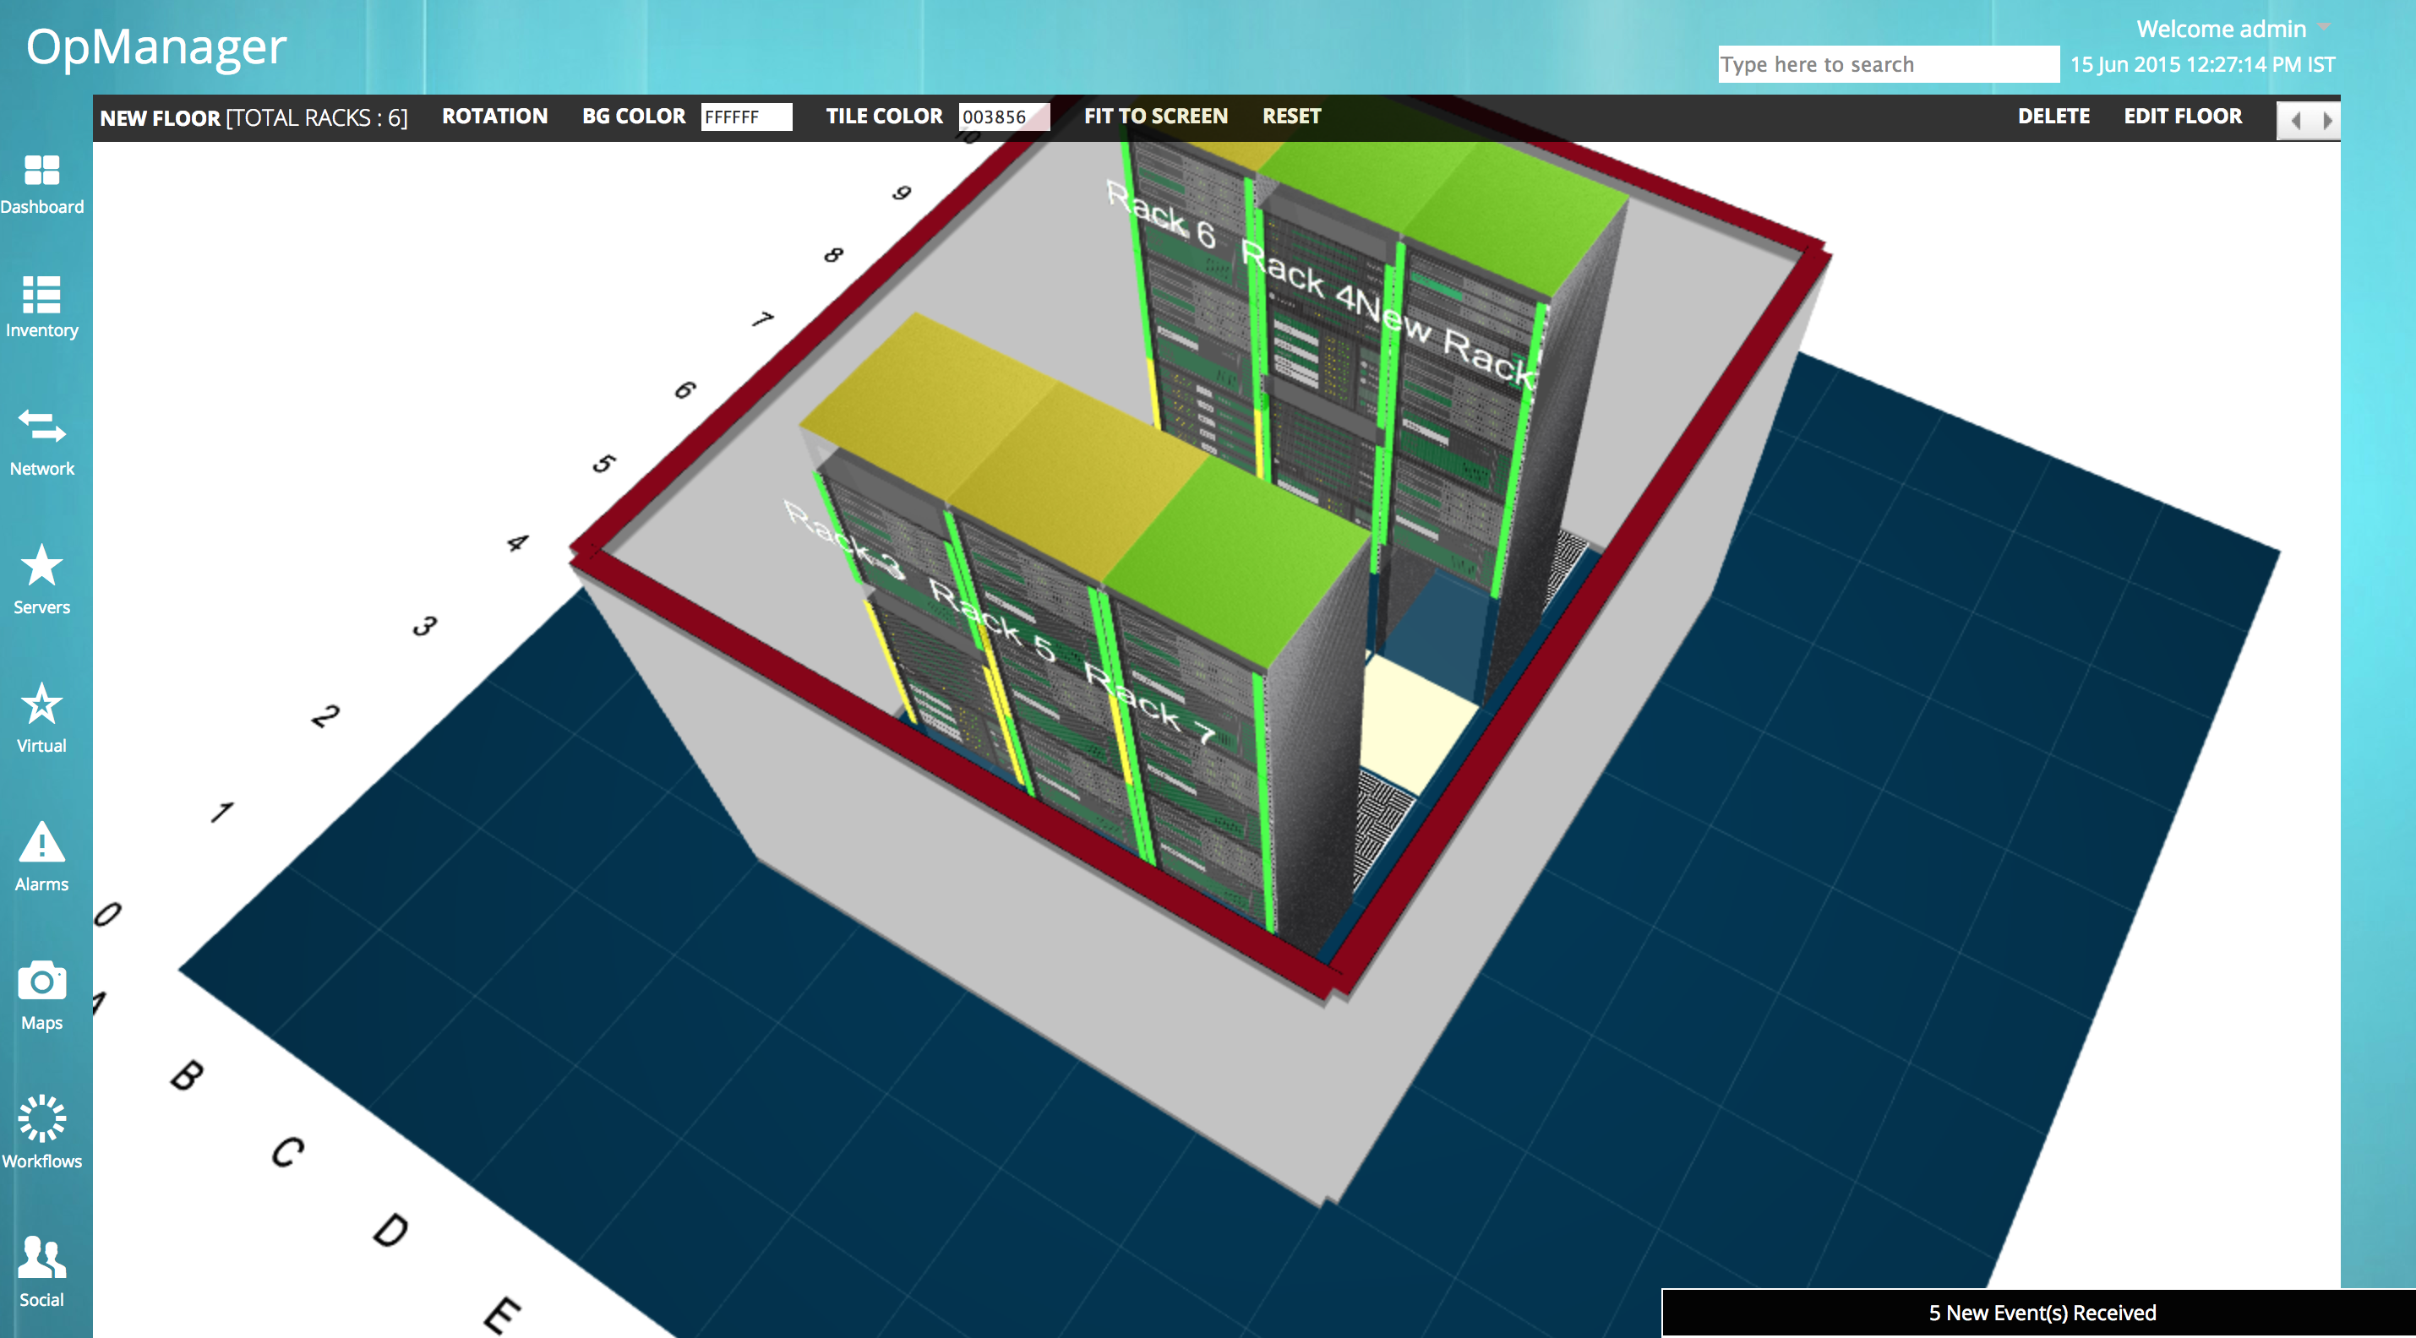Click RESET in floor toolbar
Screen dimensions: 2416x1338
(x=1290, y=117)
